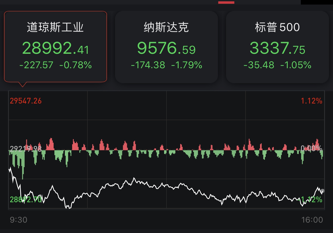Viewport: 333px width, 233px height.
Task: Select the 道琼斯工业 index card
Action: (x=56, y=47)
